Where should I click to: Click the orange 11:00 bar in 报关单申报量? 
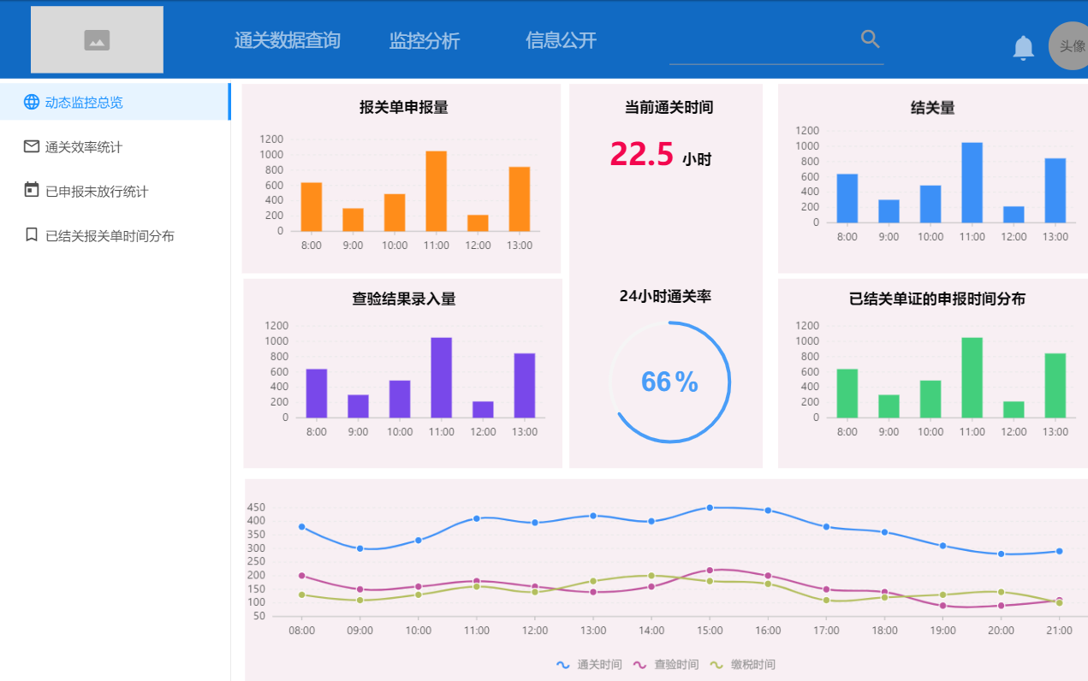pos(437,191)
